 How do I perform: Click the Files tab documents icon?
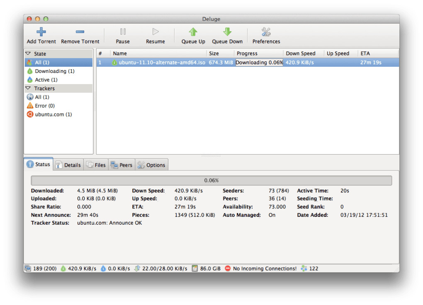click(x=90, y=165)
